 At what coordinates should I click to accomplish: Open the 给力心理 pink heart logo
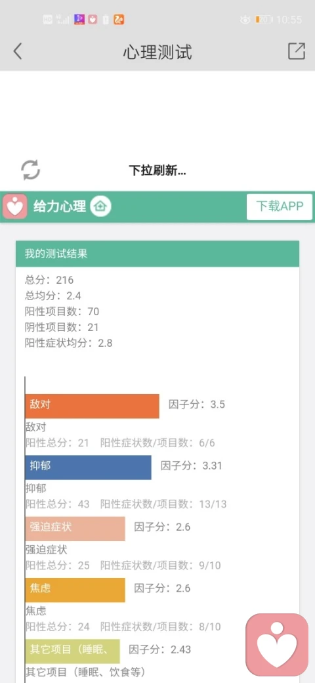(15, 206)
